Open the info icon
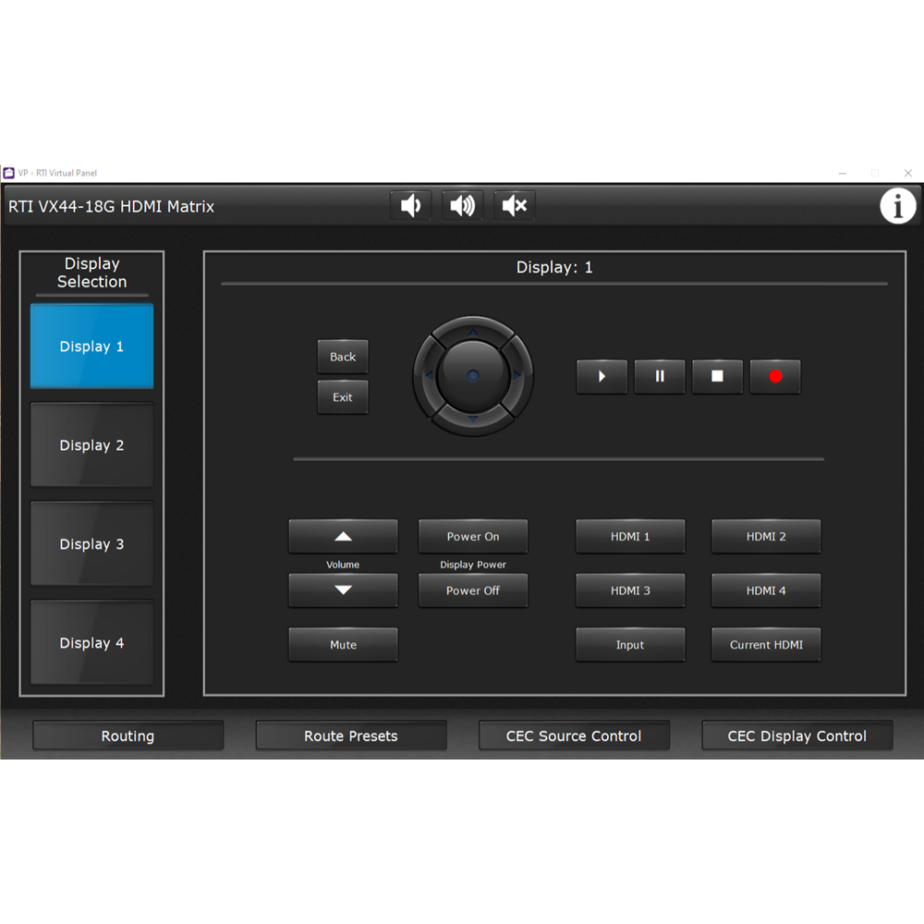Screen dimensions: 924x924 pos(897,206)
